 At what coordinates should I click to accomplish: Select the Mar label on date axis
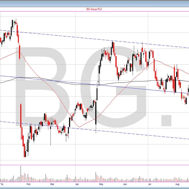pos(52,184)
